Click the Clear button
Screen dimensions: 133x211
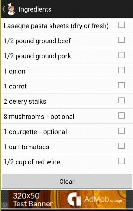pyautogui.click(x=67, y=182)
